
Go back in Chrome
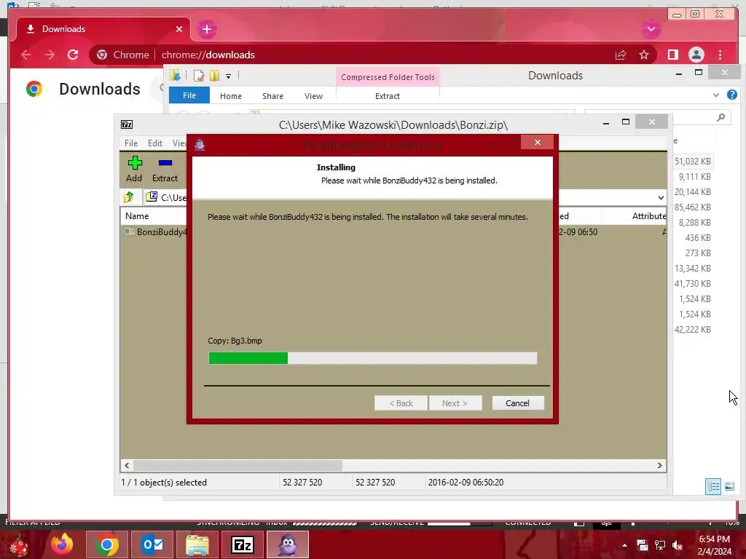[26, 55]
